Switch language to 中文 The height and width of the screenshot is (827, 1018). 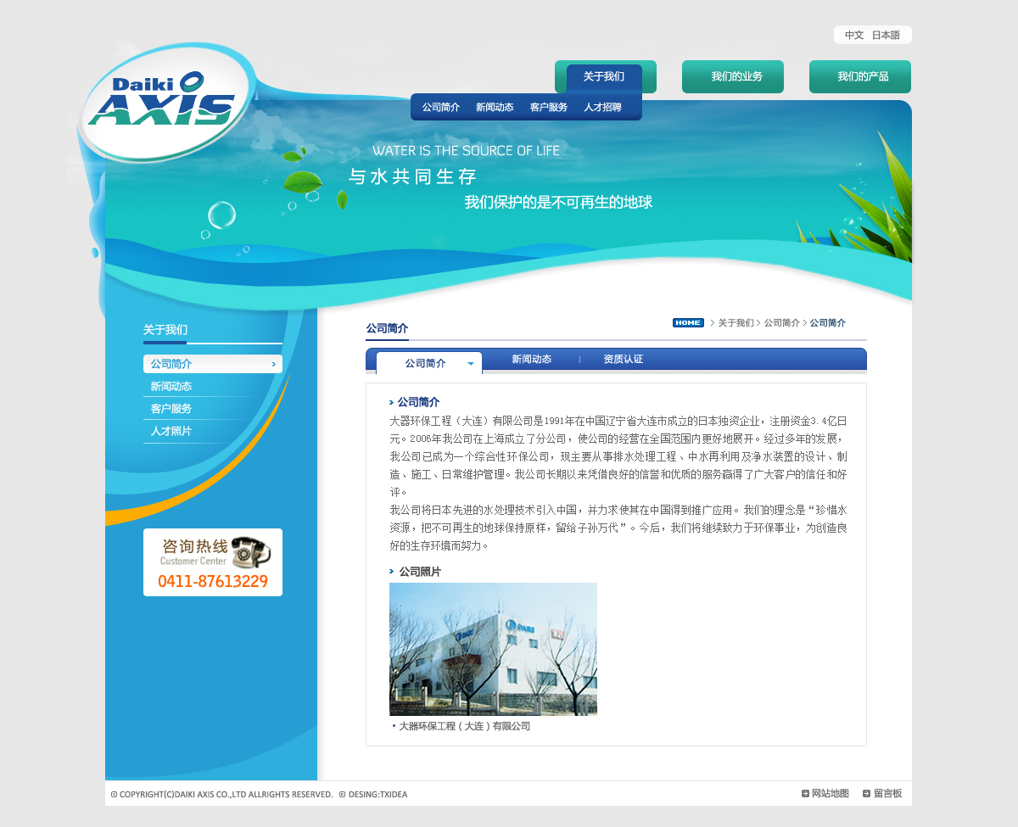[854, 36]
